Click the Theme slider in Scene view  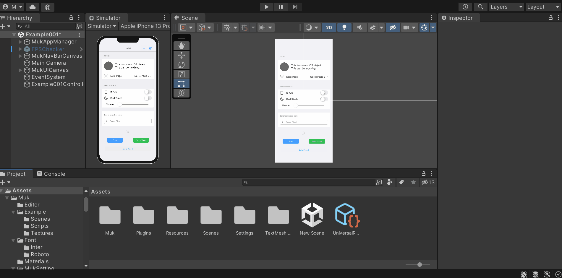pyautogui.click(x=309, y=105)
